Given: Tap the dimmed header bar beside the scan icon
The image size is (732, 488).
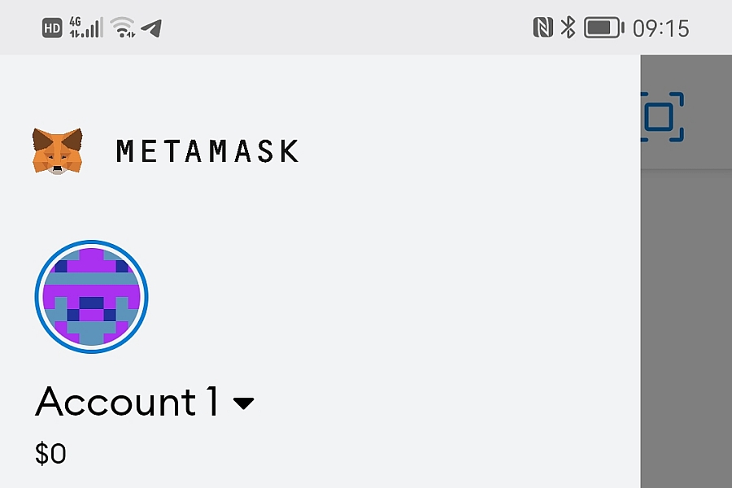Looking at the screenshot, I should point(709,112).
